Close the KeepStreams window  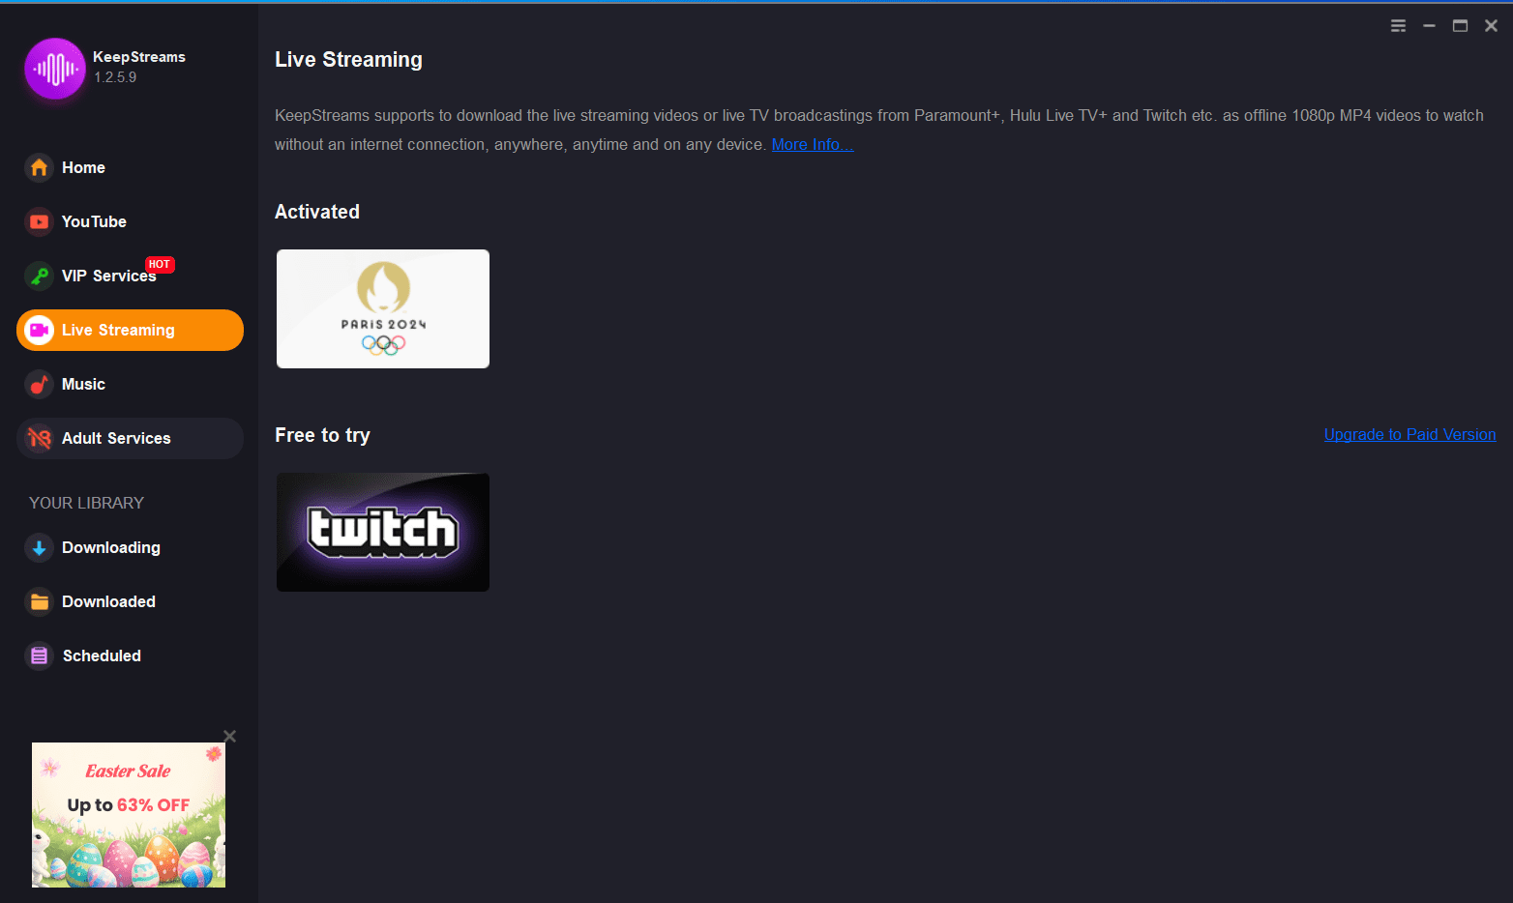[x=1491, y=26]
